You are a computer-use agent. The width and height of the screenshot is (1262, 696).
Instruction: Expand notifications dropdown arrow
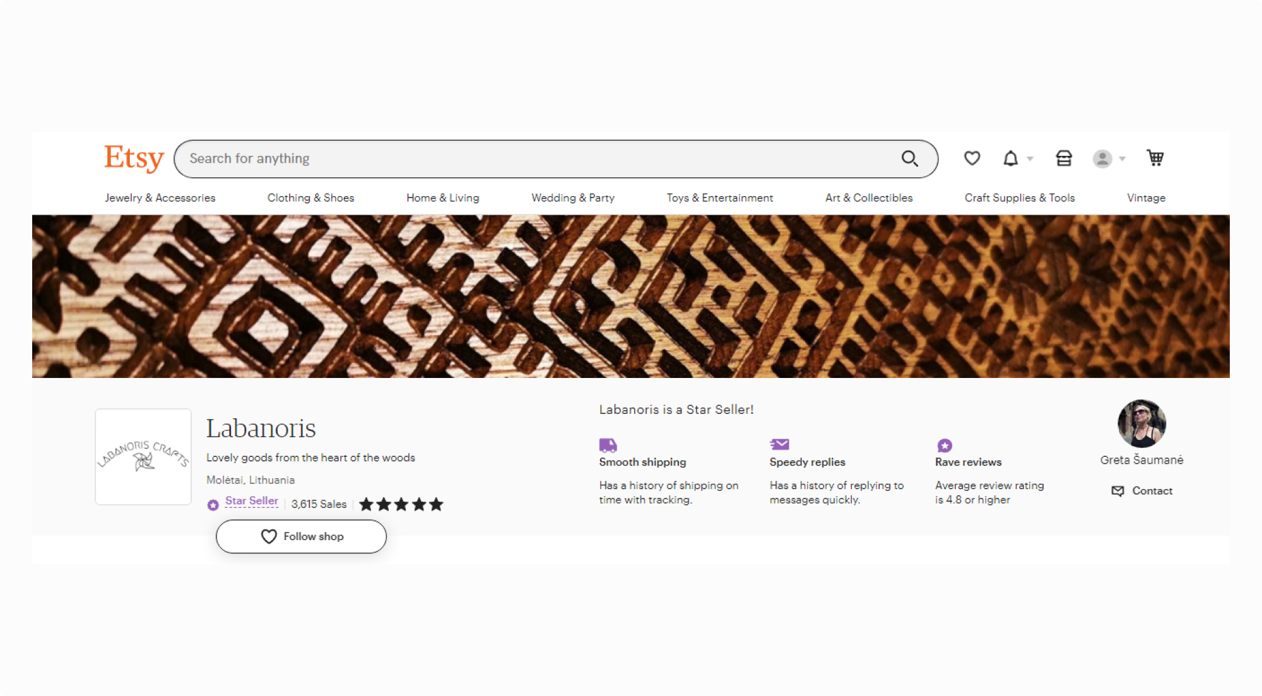1030,159
